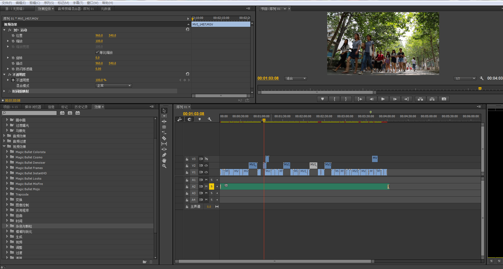503x269 pixels.
Task: Reset the Motion effect parameters
Action: point(187,30)
